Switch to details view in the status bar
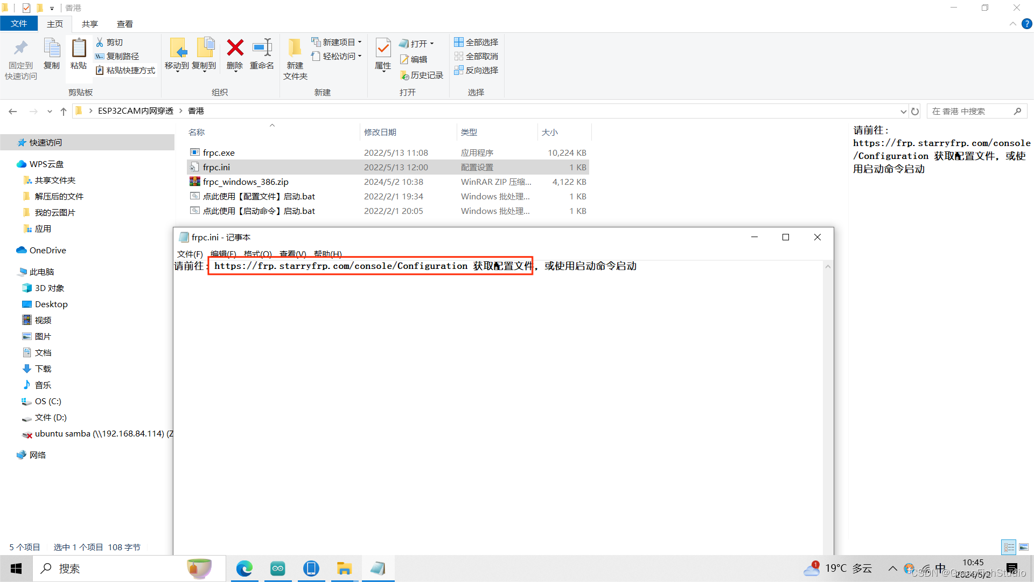Screen dimensions: 1034x582 coord(1009,546)
